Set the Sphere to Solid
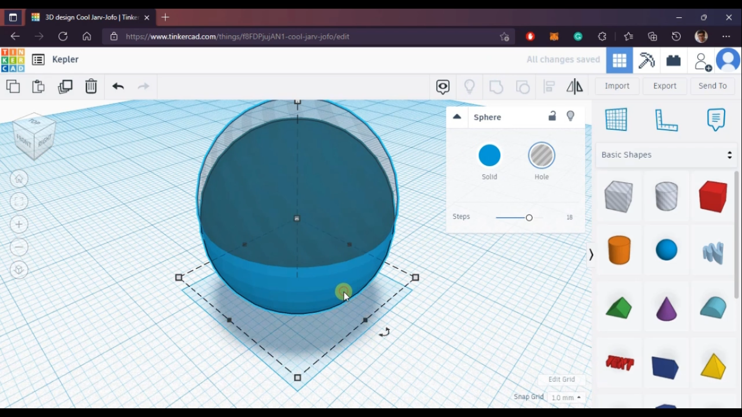Viewport: 742px width, 417px height. [x=489, y=156]
